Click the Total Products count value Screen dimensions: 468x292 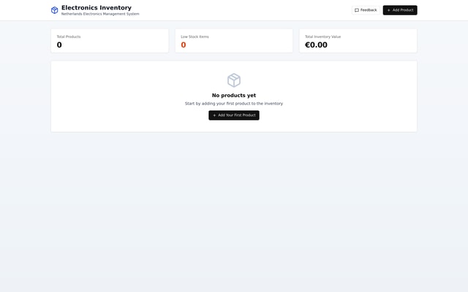59,45
